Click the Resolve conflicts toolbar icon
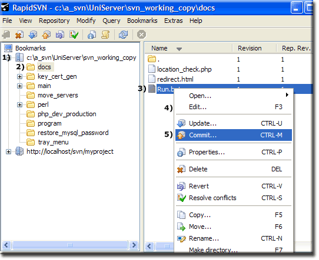Image resolution: width=319 pixels, height=260 pixels. coord(74,35)
